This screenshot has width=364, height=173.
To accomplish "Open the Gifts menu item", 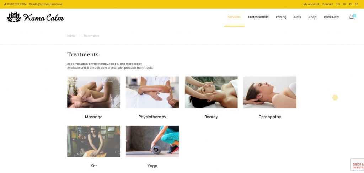I will pos(298,17).
